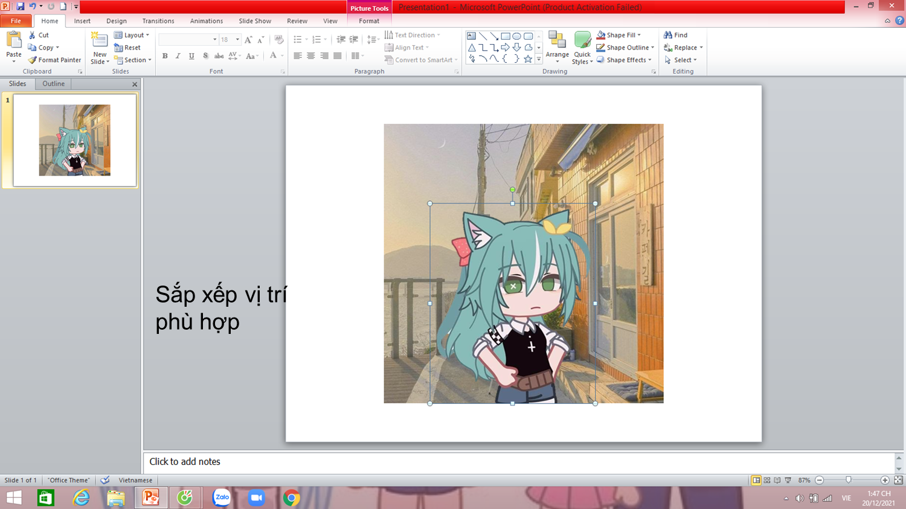Open the PowerPoint Help question mark

pos(899,21)
